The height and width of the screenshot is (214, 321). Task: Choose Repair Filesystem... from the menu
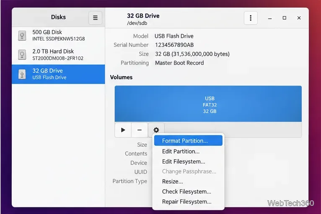click(188, 201)
